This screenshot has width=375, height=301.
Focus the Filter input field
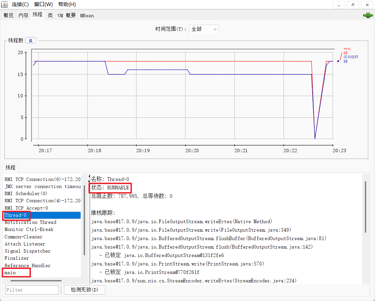click(32, 290)
